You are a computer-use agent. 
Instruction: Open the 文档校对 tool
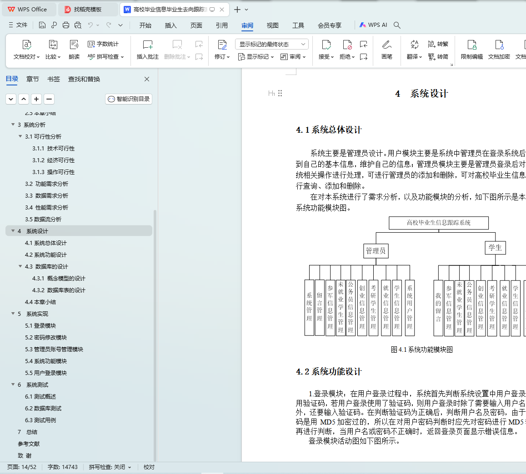26,50
